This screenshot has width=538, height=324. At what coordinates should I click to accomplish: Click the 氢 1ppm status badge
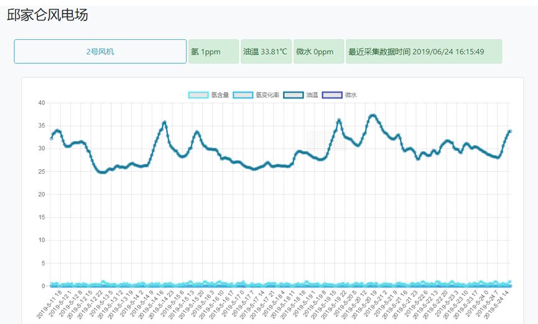[213, 52]
